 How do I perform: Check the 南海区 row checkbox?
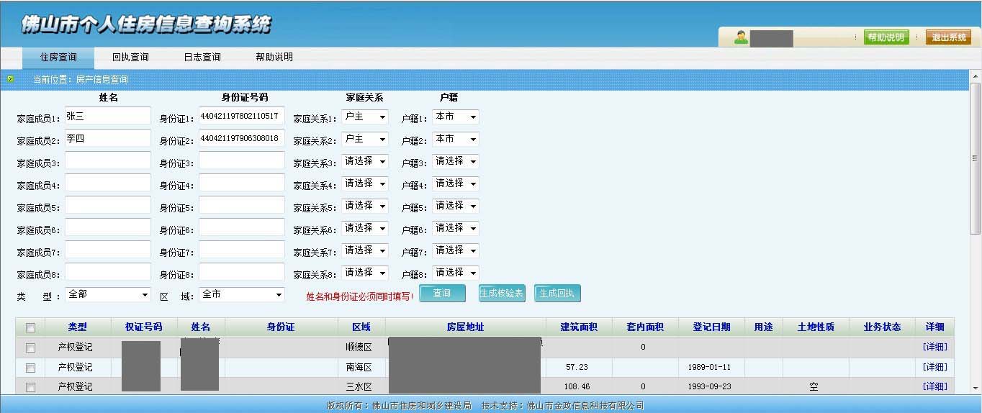pos(30,368)
